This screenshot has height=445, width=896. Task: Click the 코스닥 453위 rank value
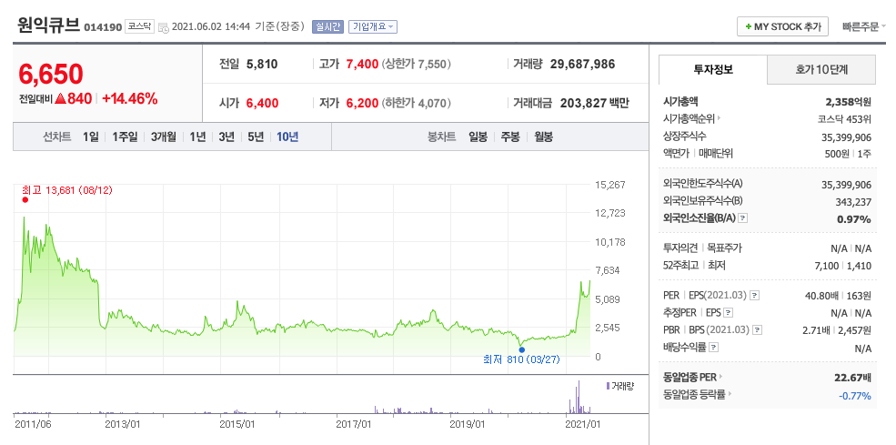click(844, 119)
